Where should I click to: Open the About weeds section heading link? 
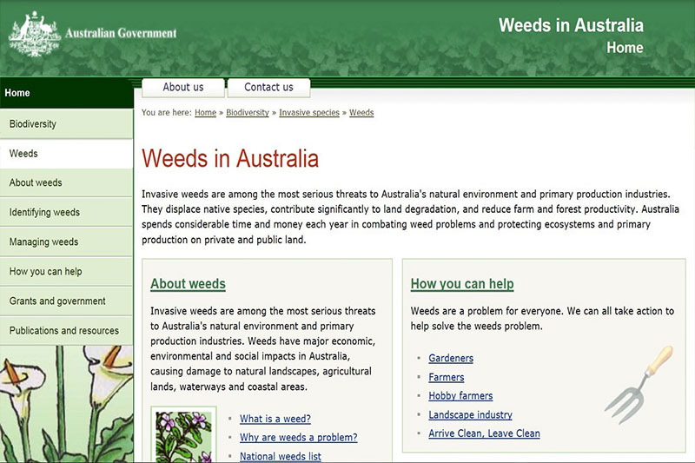[188, 284]
